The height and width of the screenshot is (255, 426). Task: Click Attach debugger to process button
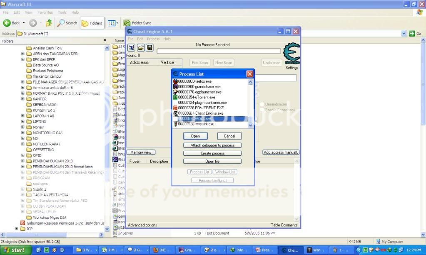pyautogui.click(x=212, y=145)
